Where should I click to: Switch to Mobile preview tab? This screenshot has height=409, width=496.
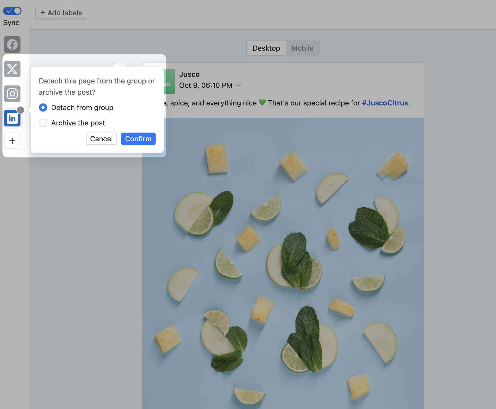pos(302,48)
